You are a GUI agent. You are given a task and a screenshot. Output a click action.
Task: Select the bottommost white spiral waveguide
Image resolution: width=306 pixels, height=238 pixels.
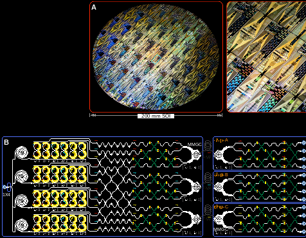(x=22, y=225)
